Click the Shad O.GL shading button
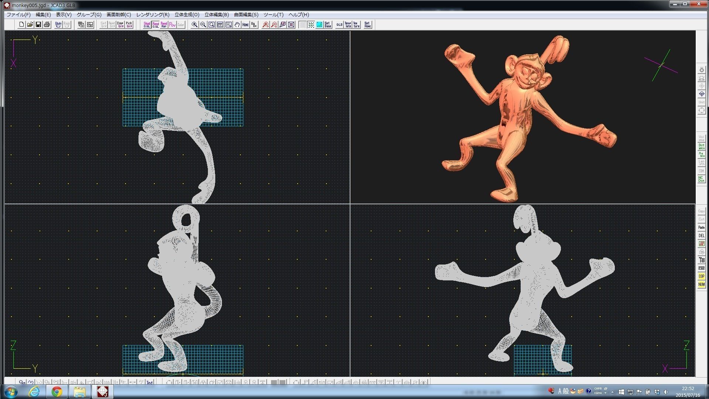The image size is (709, 399). [147, 25]
